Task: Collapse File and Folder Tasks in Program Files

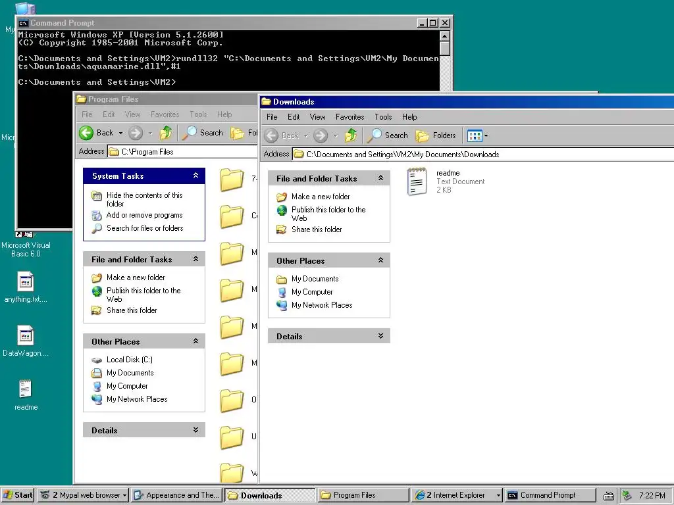Action: point(195,259)
